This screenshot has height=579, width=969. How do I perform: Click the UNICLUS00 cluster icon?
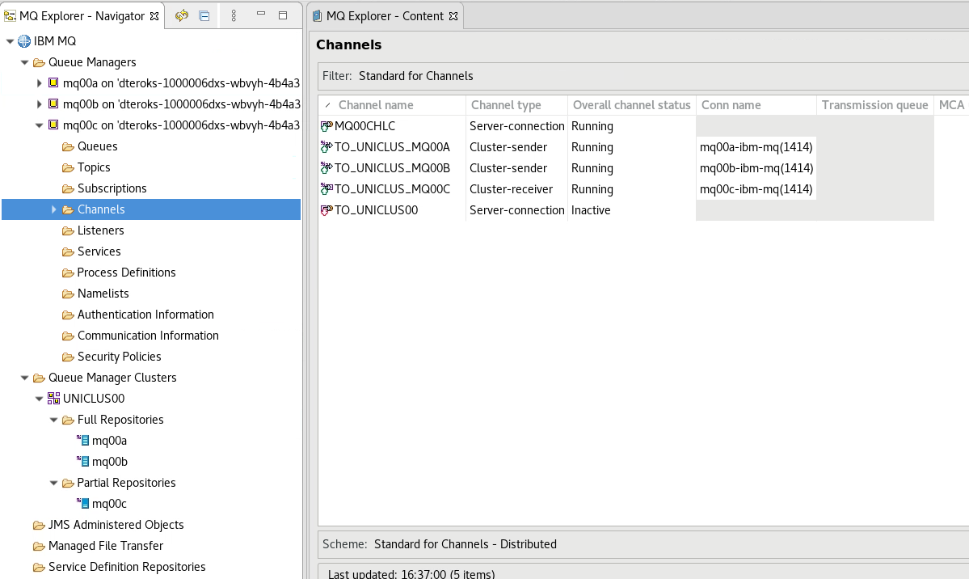click(54, 399)
